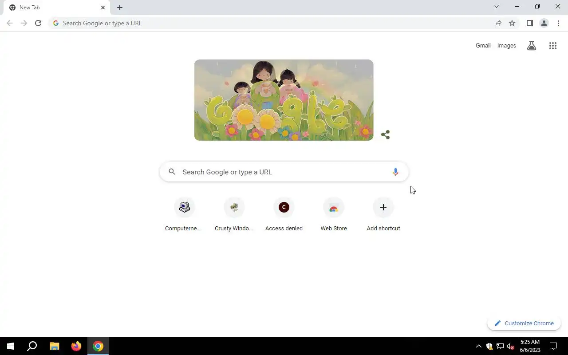Start voice search with the microphone
Image resolution: width=568 pixels, height=355 pixels.
tap(395, 172)
